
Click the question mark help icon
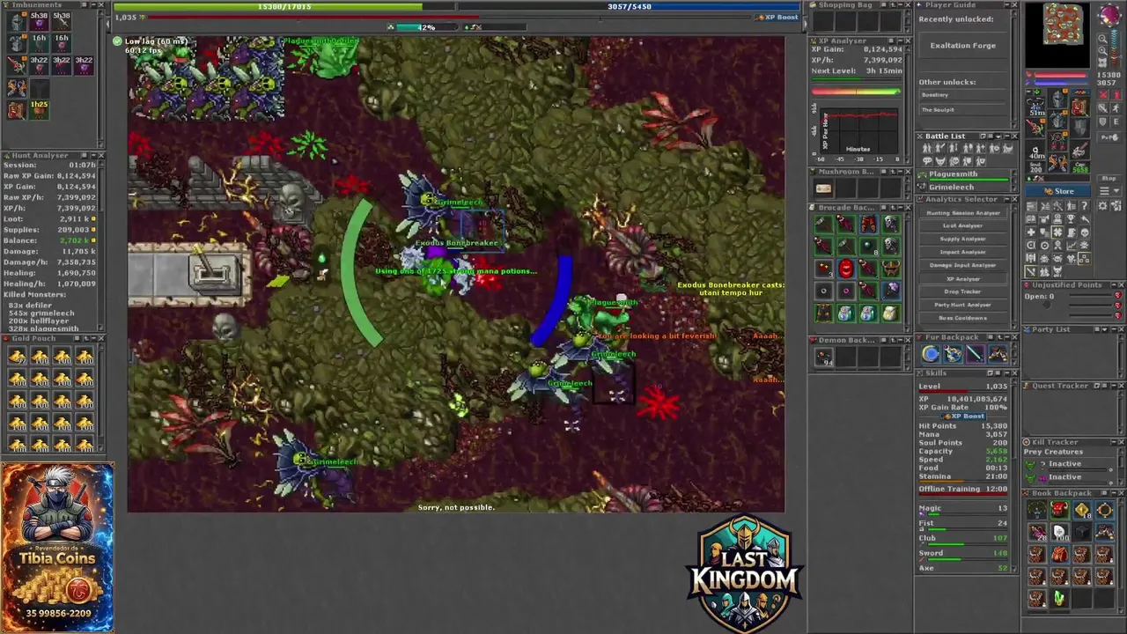click(x=1085, y=205)
